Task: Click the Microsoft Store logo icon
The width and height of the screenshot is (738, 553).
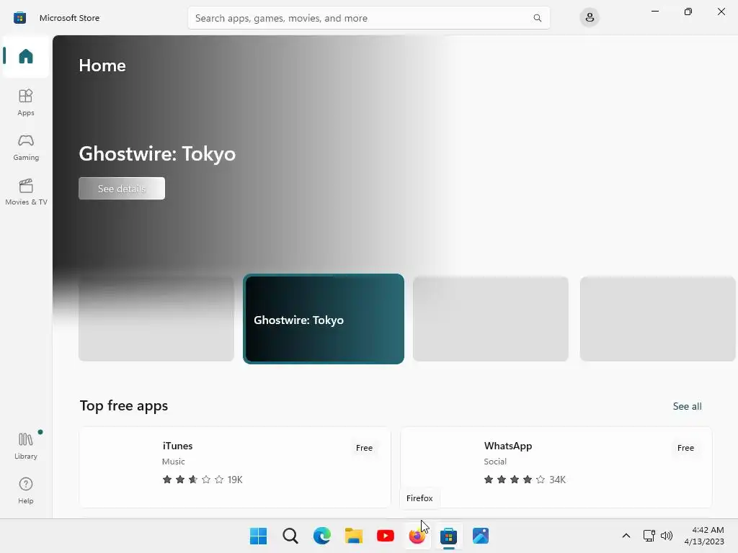Action: click(19, 18)
